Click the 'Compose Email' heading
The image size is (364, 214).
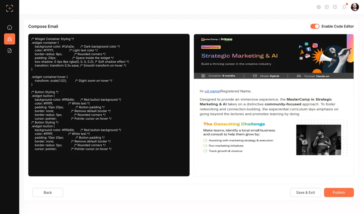[x=43, y=27]
